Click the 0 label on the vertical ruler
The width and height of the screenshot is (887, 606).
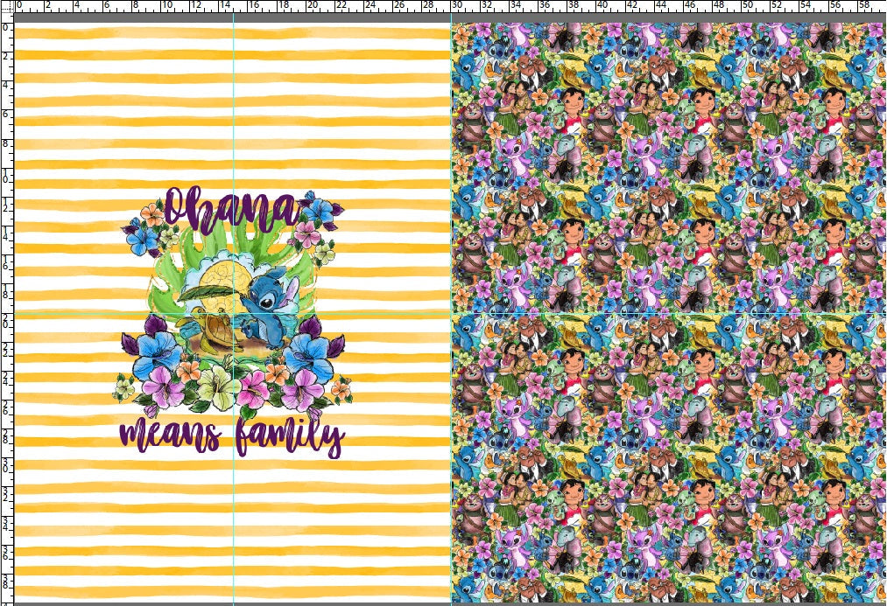pos(7,26)
